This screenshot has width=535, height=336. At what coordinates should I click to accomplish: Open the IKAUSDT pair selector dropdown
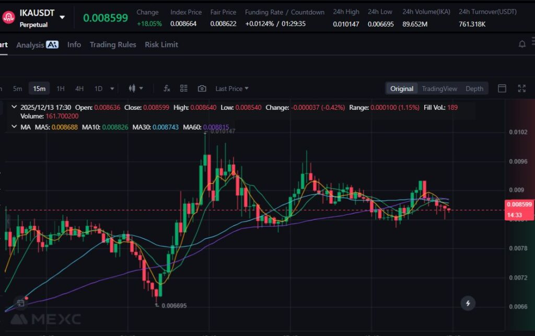(62, 17)
